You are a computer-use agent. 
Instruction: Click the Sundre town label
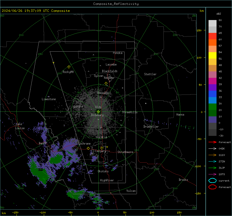[x=78, y=107]
